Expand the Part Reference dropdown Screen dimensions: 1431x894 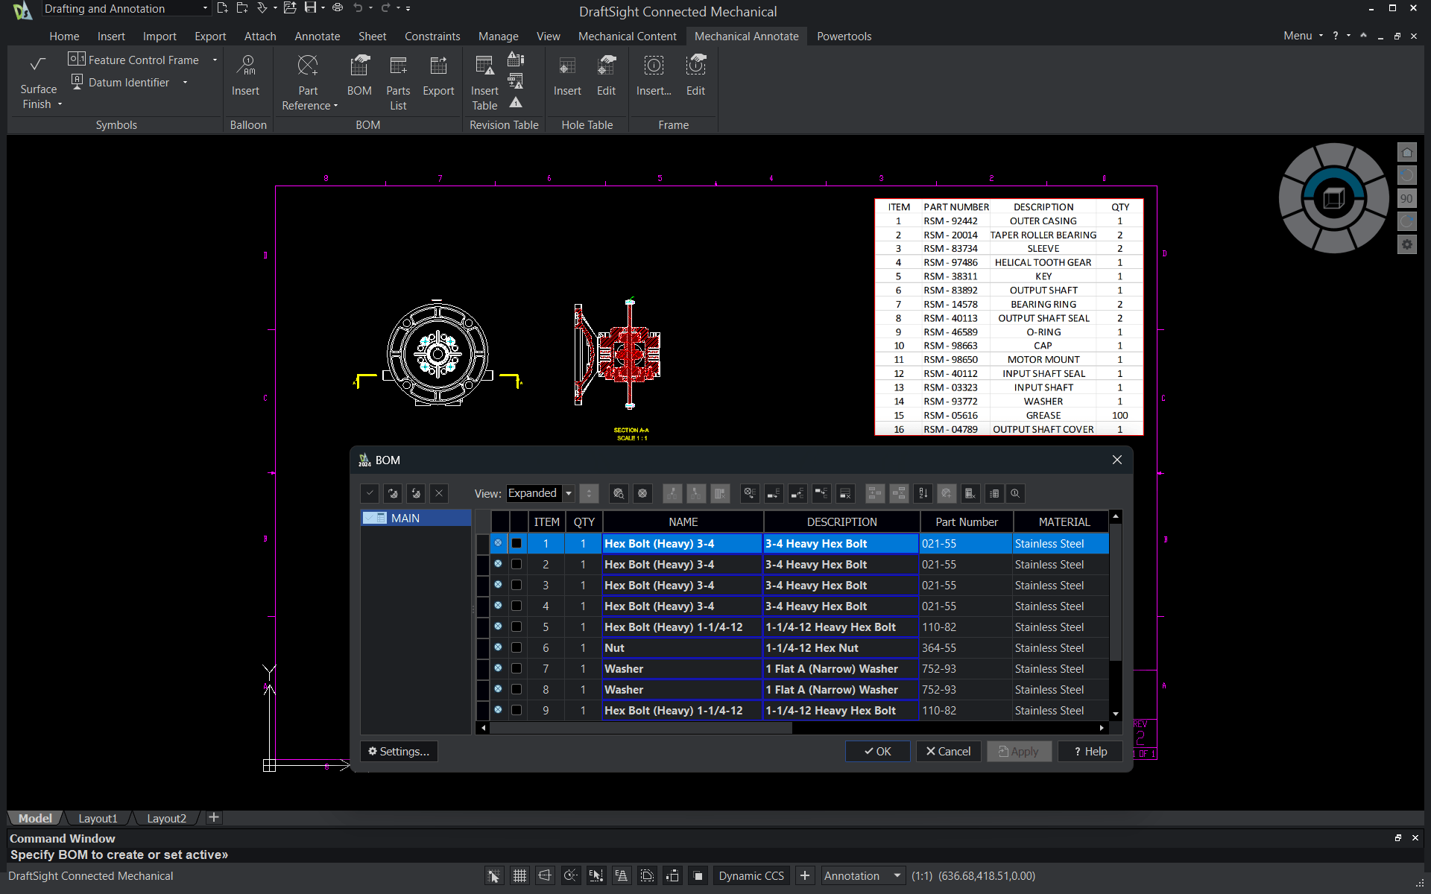(336, 106)
